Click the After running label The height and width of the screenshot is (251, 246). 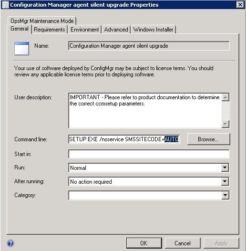tap(29, 181)
